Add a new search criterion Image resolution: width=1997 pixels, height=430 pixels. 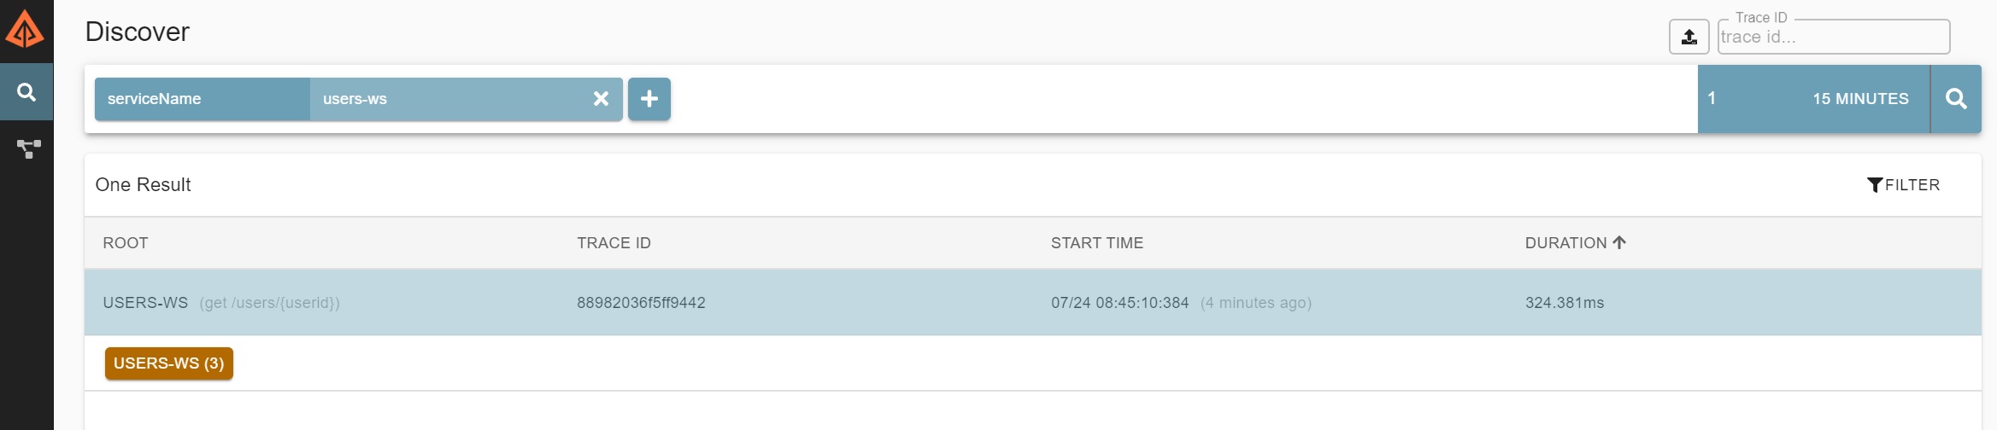coord(649,99)
